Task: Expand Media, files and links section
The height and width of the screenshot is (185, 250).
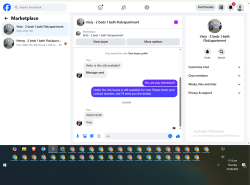Action: click(x=214, y=84)
